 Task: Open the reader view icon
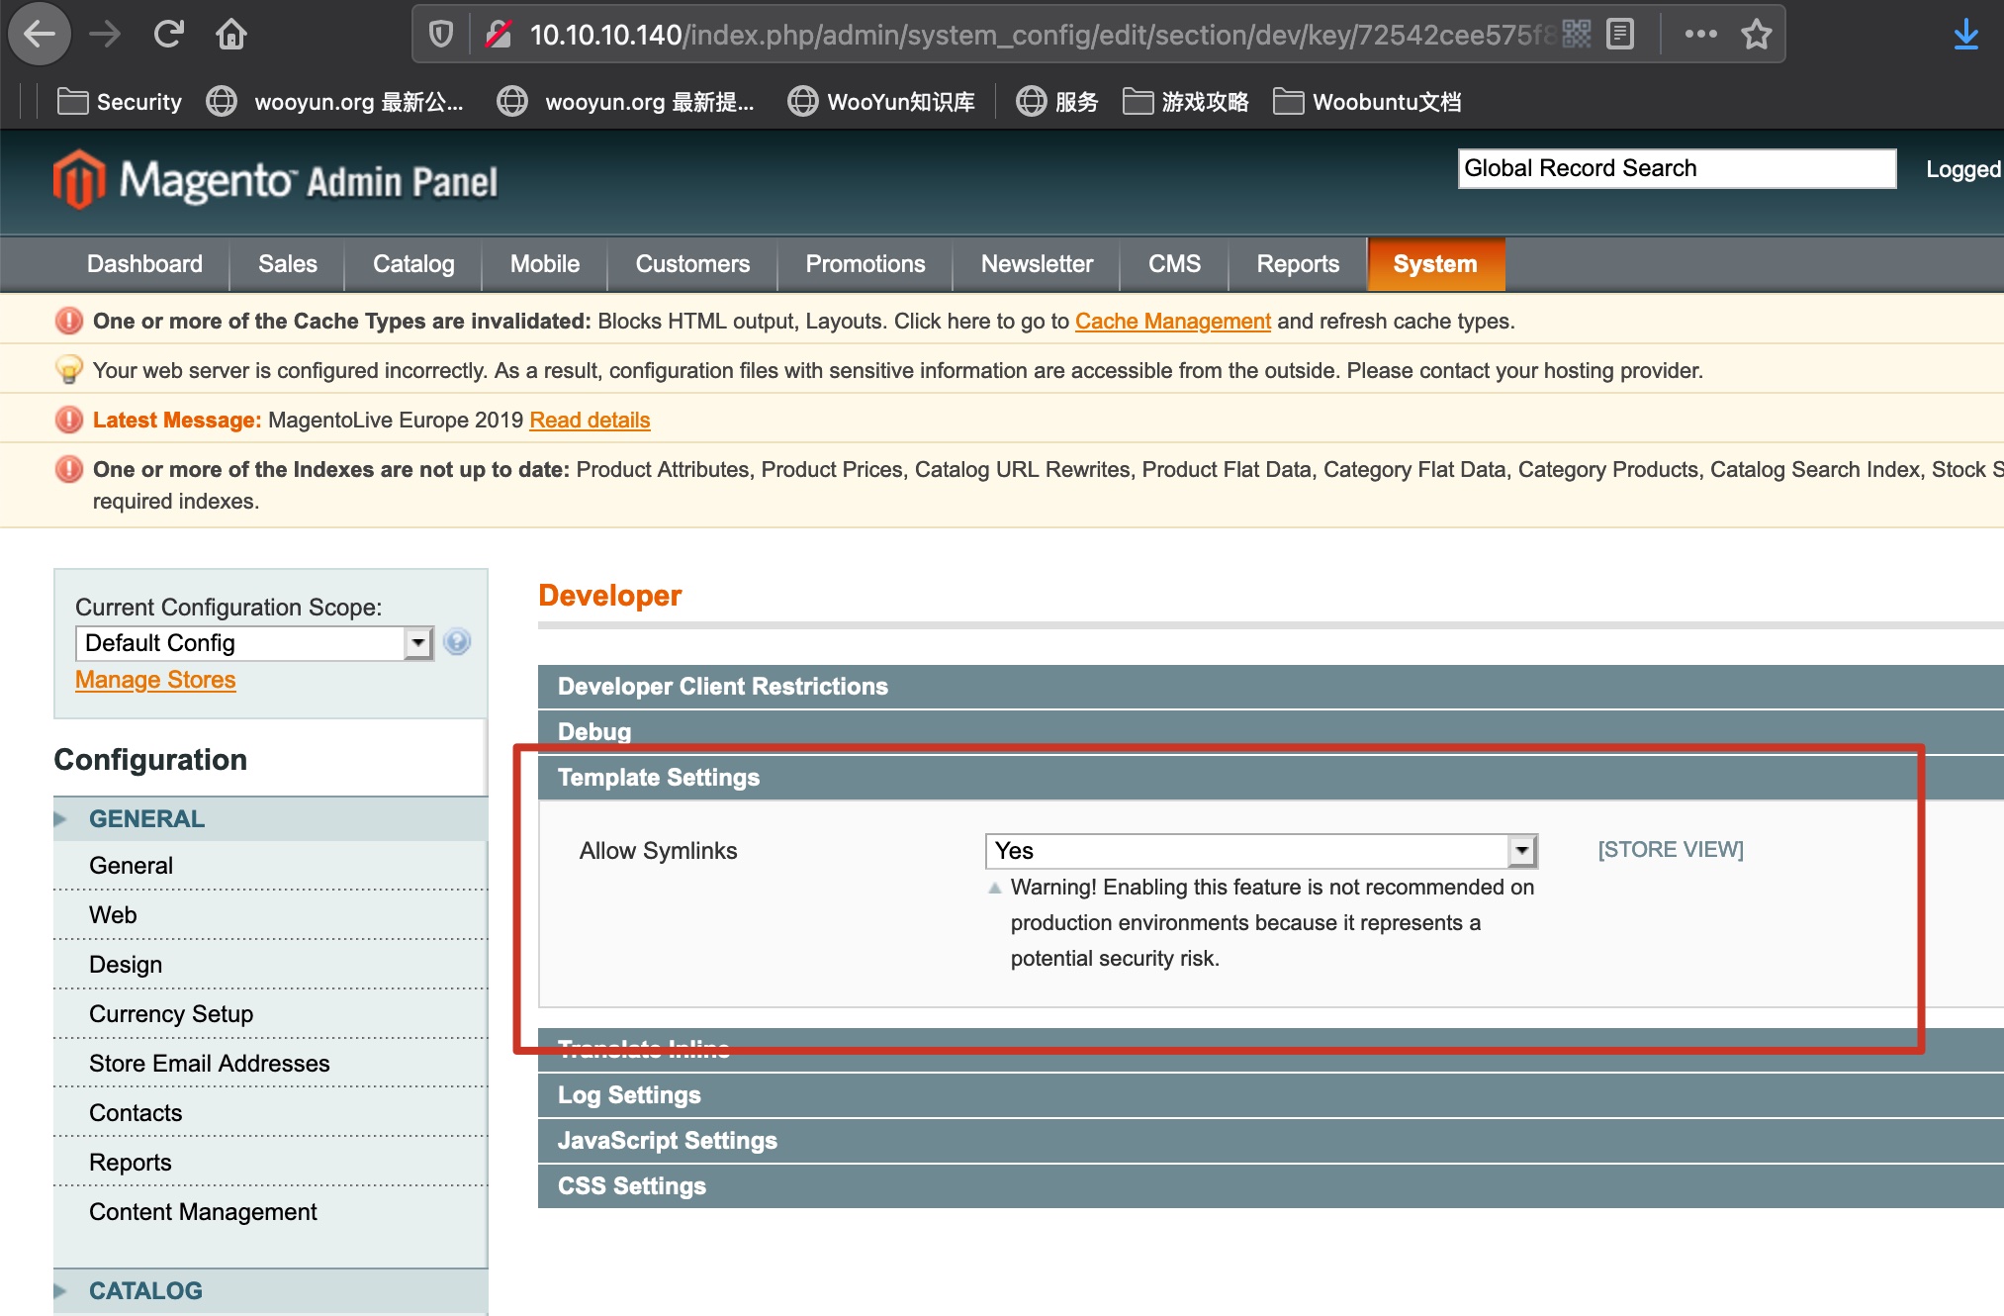click(1620, 35)
